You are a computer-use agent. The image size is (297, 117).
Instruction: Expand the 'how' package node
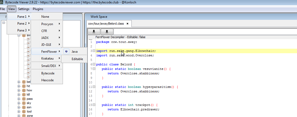click(x=19, y=90)
